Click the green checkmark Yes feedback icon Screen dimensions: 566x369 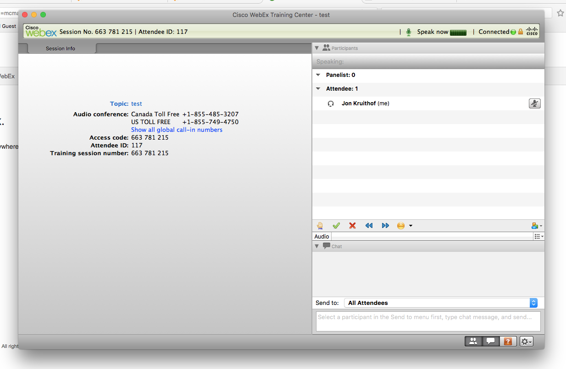point(336,226)
